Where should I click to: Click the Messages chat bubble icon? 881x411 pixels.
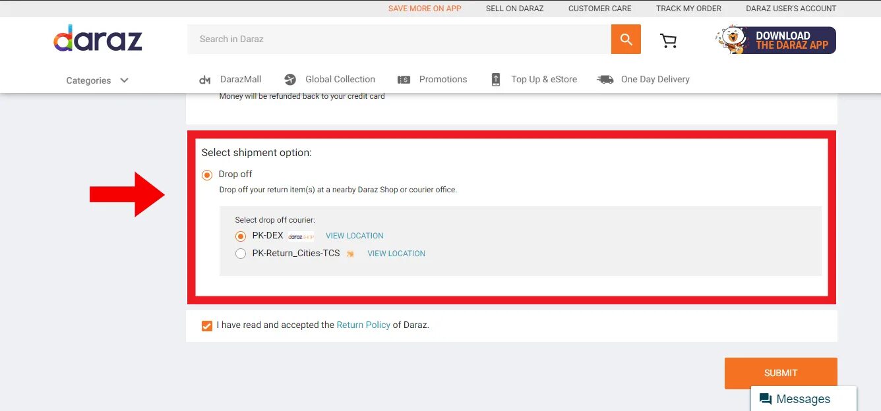(x=766, y=399)
